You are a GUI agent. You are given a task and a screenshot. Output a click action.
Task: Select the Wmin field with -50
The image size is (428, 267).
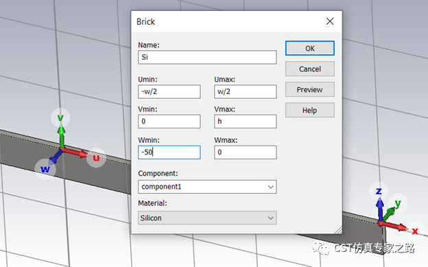pyautogui.click(x=169, y=152)
